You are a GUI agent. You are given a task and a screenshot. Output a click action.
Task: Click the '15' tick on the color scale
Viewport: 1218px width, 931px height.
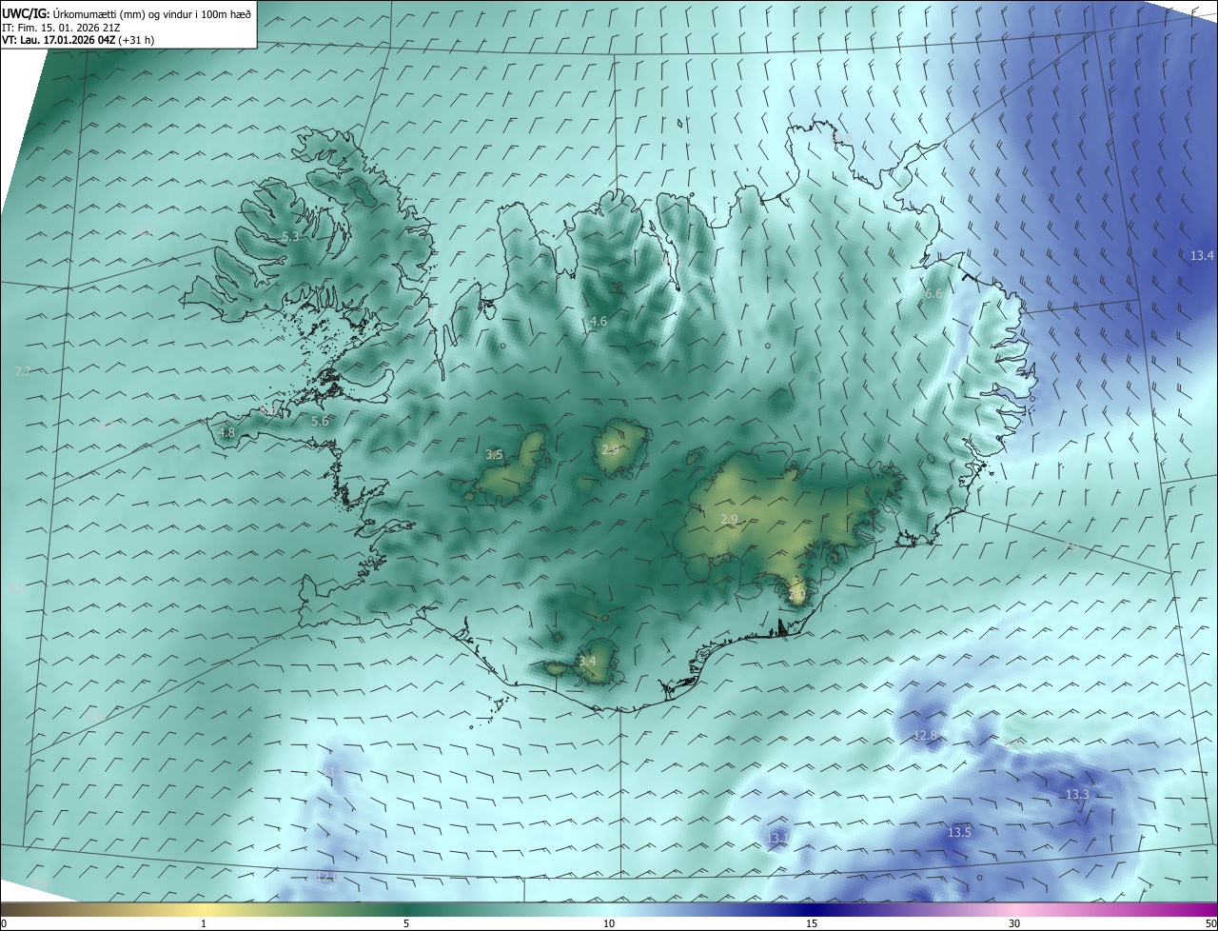[x=812, y=923]
